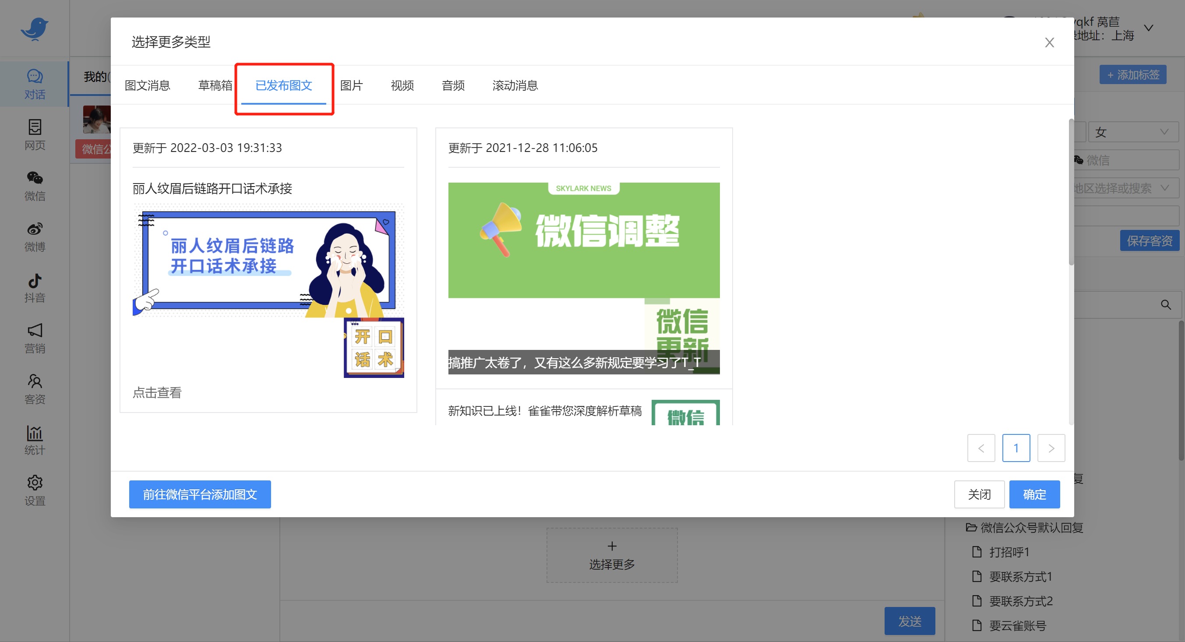Viewport: 1185px width, 642px height.
Task: Open the 抖音 Douyin channel icon
Action: click(35, 287)
